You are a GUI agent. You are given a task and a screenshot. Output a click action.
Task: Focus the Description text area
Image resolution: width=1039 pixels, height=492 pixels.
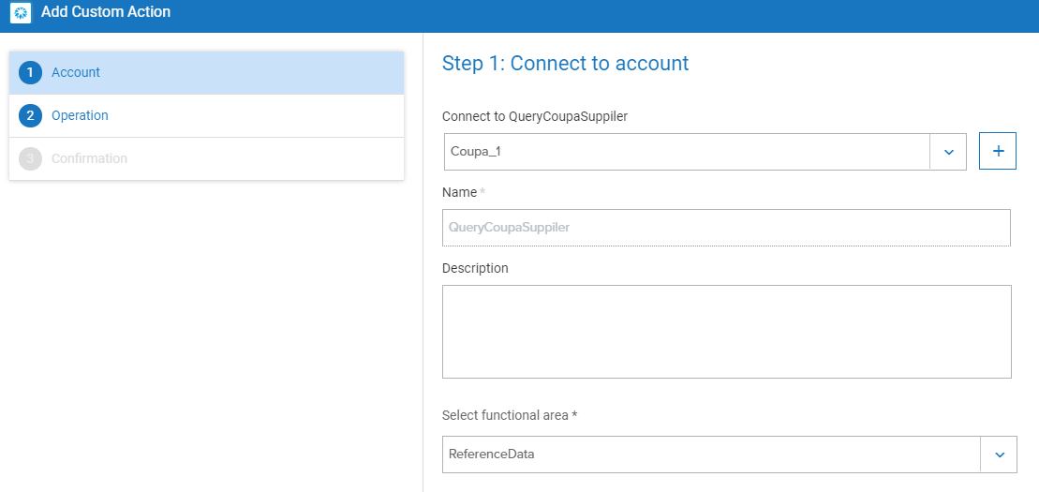(x=727, y=332)
